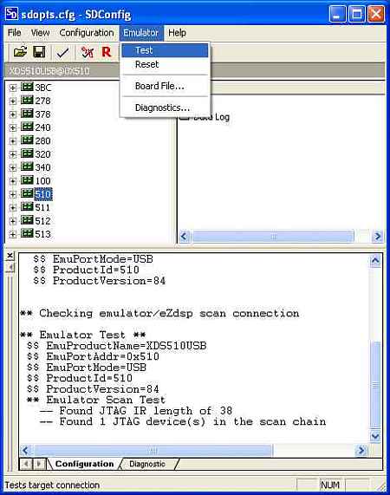
Task: Choose Diagnostics... from Emulator menu
Action: tap(165, 107)
